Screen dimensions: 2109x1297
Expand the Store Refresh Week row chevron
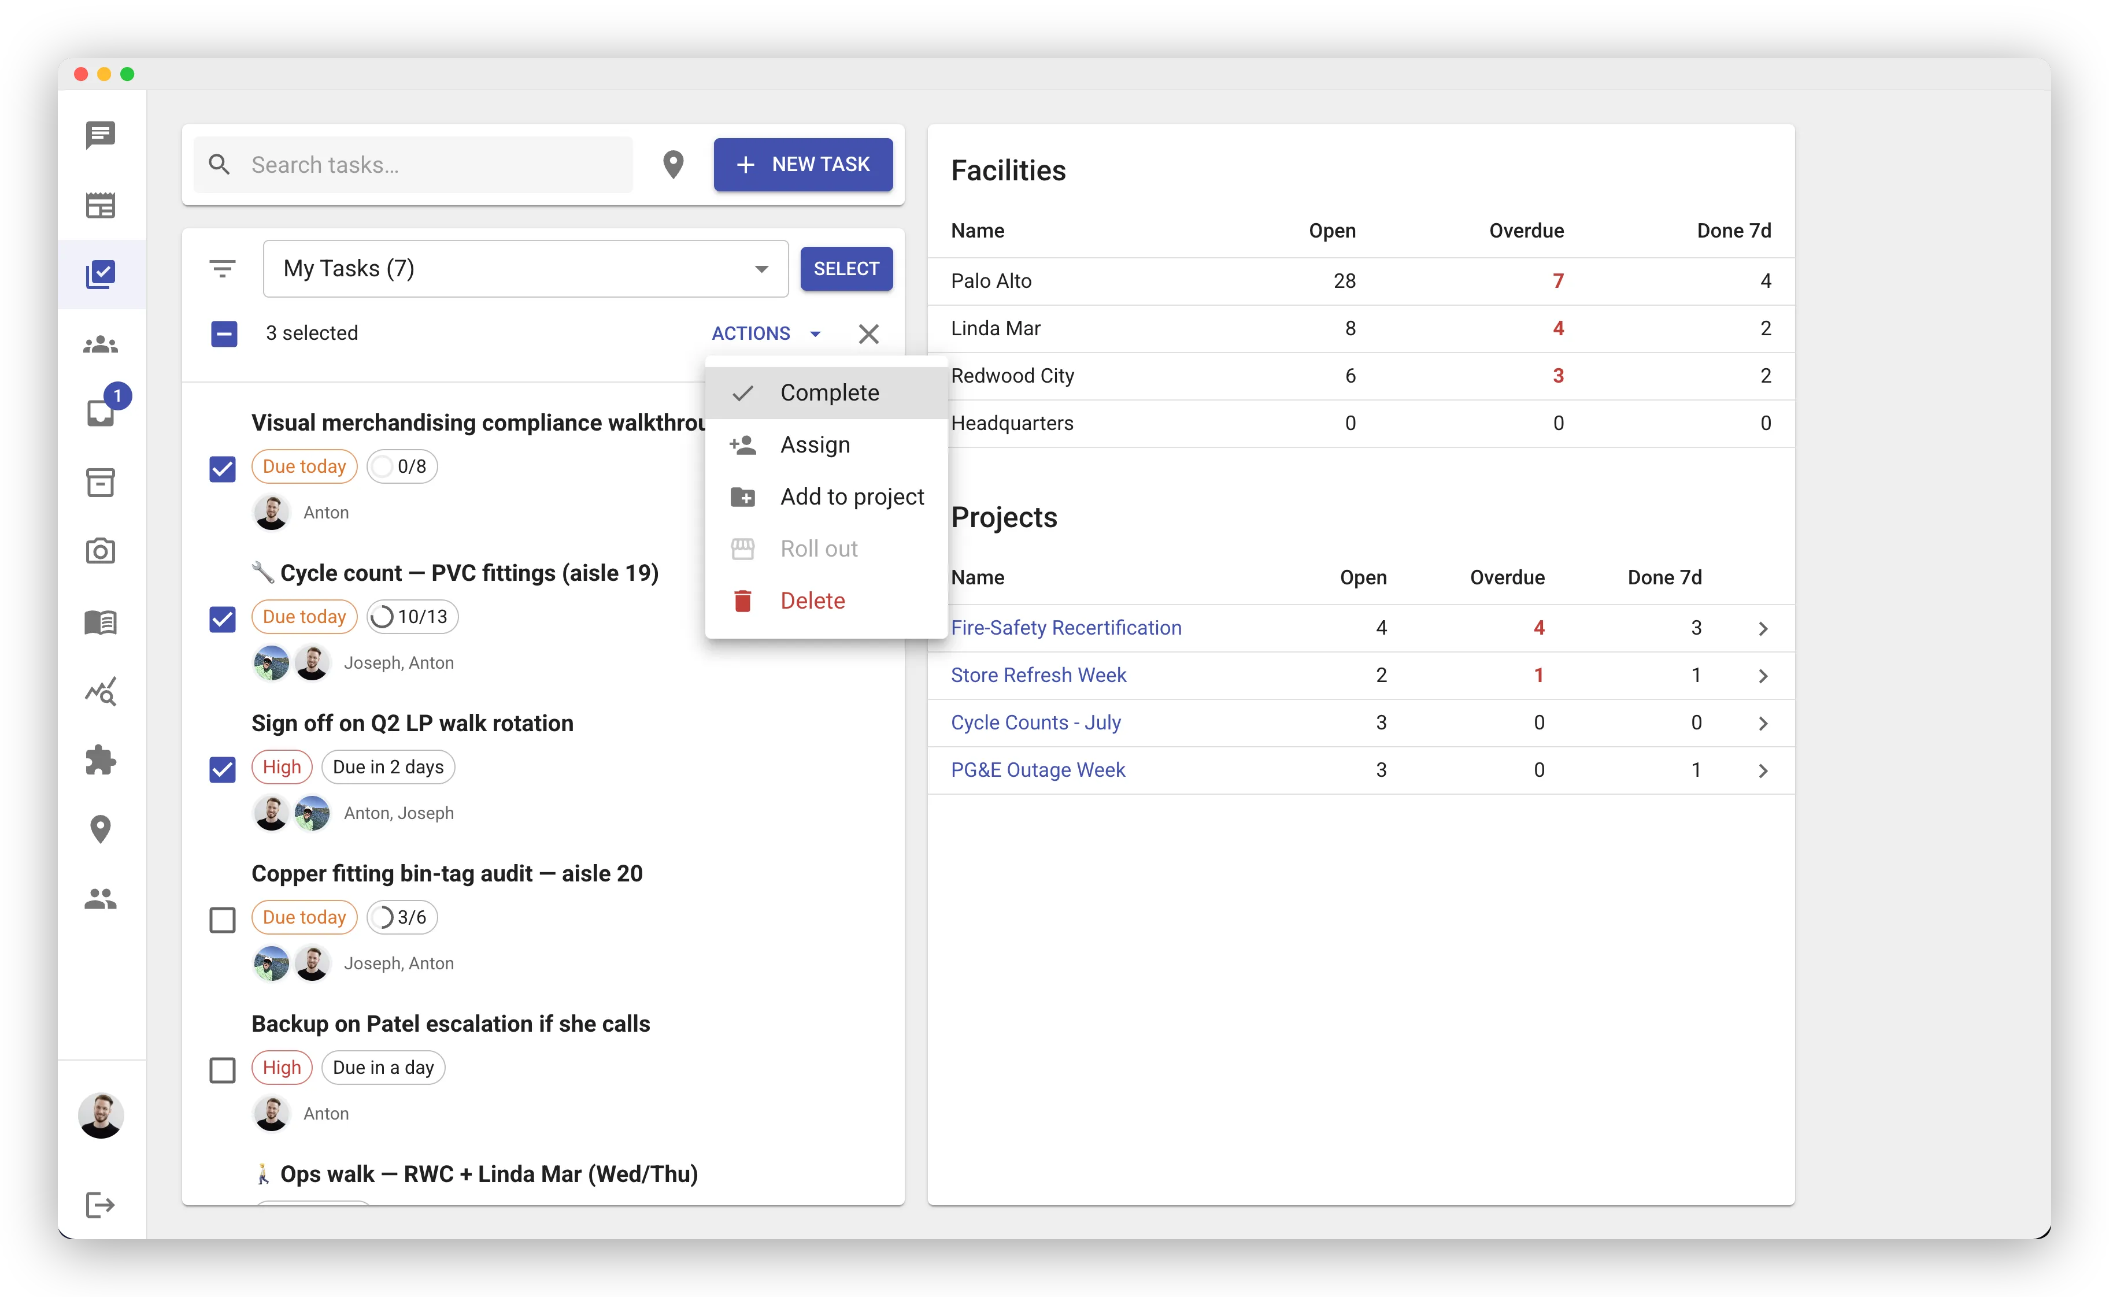click(1762, 676)
